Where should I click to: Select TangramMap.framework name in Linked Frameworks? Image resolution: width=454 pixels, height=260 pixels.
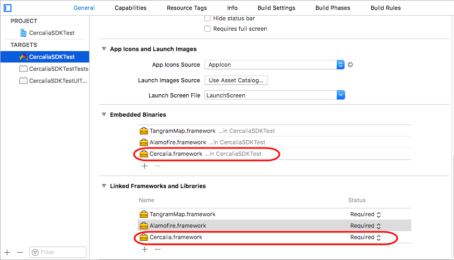click(x=182, y=214)
